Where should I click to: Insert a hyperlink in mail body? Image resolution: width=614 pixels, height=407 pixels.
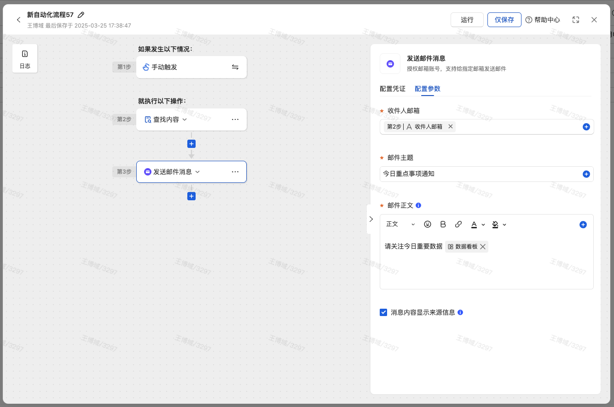point(458,224)
